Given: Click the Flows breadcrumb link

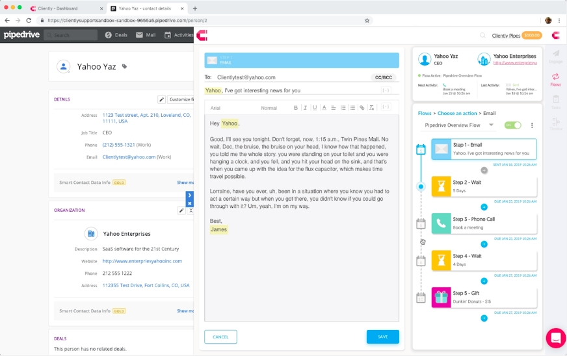Looking at the screenshot, I should 424,113.
